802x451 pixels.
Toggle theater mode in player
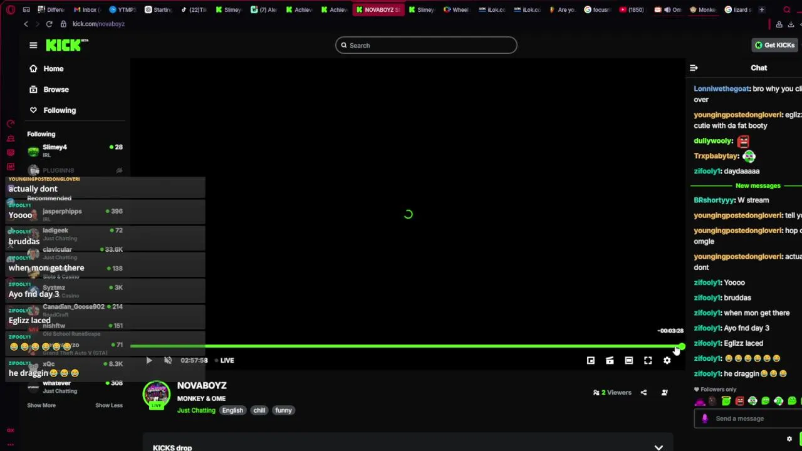pyautogui.click(x=628, y=360)
